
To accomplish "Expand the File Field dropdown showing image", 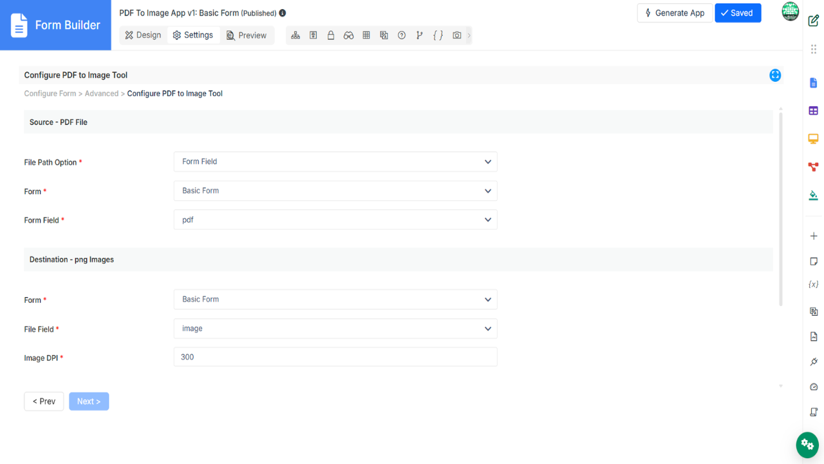I will pyautogui.click(x=335, y=329).
